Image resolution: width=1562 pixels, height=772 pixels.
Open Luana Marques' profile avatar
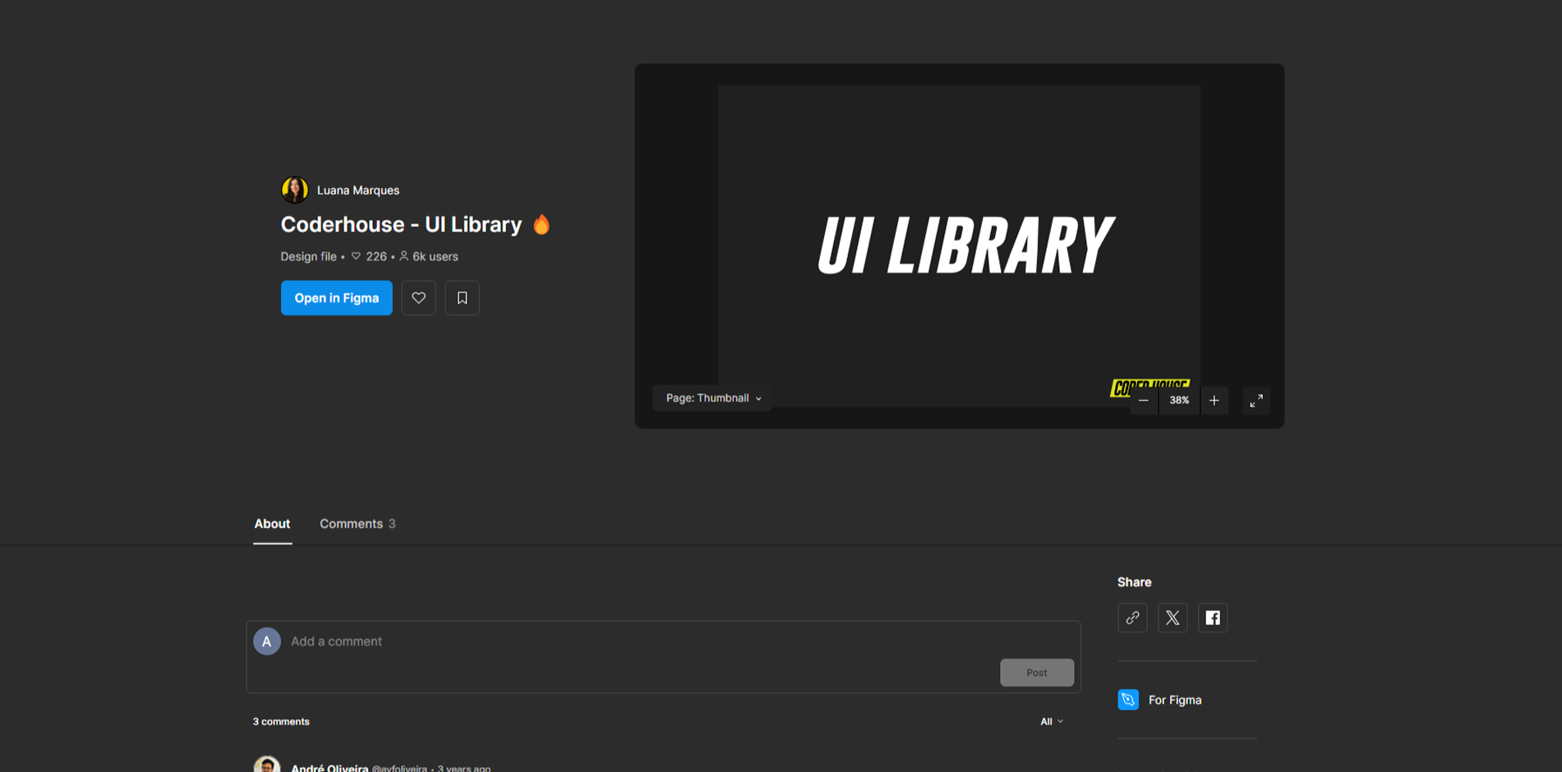point(294,190)
